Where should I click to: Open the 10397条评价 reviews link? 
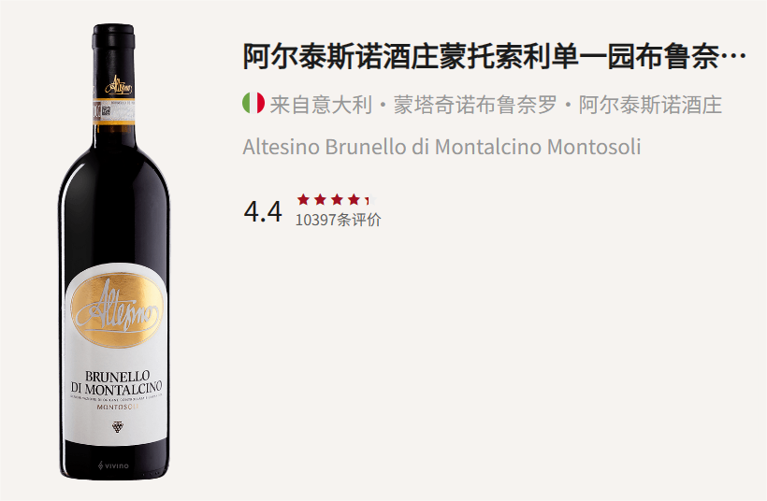pyautogui.click(x=338, y=220)
